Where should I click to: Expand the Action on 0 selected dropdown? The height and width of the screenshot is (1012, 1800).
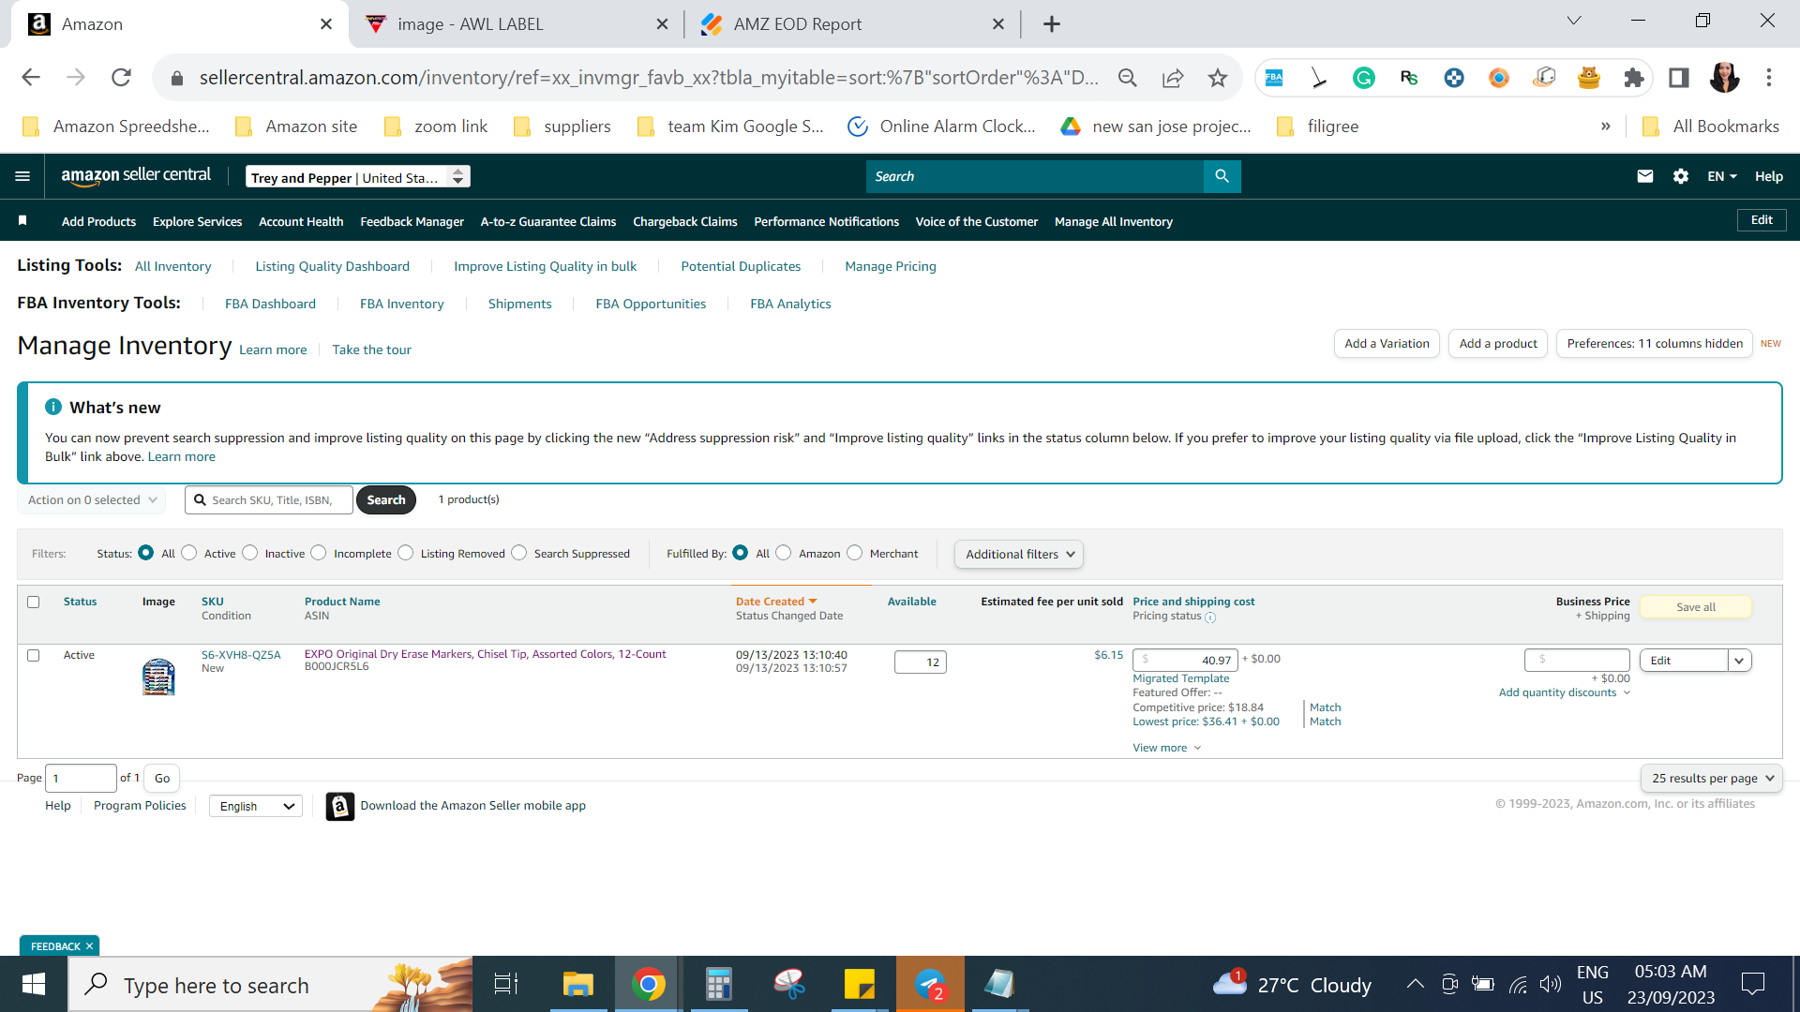point(92,500)
